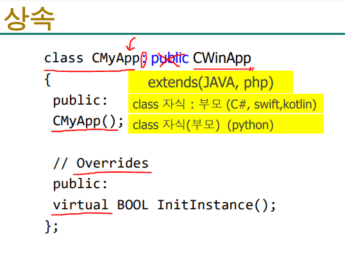Viewport: 345px width, 269px height.
Task: Click the 'extends(JAVA, php)' yellow box
Action: tap(210, 82)
